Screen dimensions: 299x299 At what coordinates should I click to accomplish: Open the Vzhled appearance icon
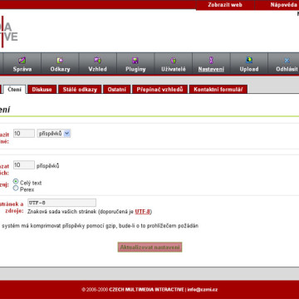pyautogui.click(x=97, y=60)
